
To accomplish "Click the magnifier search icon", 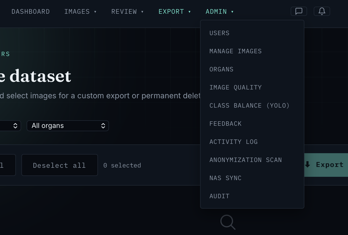I will [x=228, y=222].
